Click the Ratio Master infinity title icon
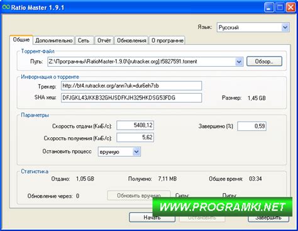 pos(6,7)
